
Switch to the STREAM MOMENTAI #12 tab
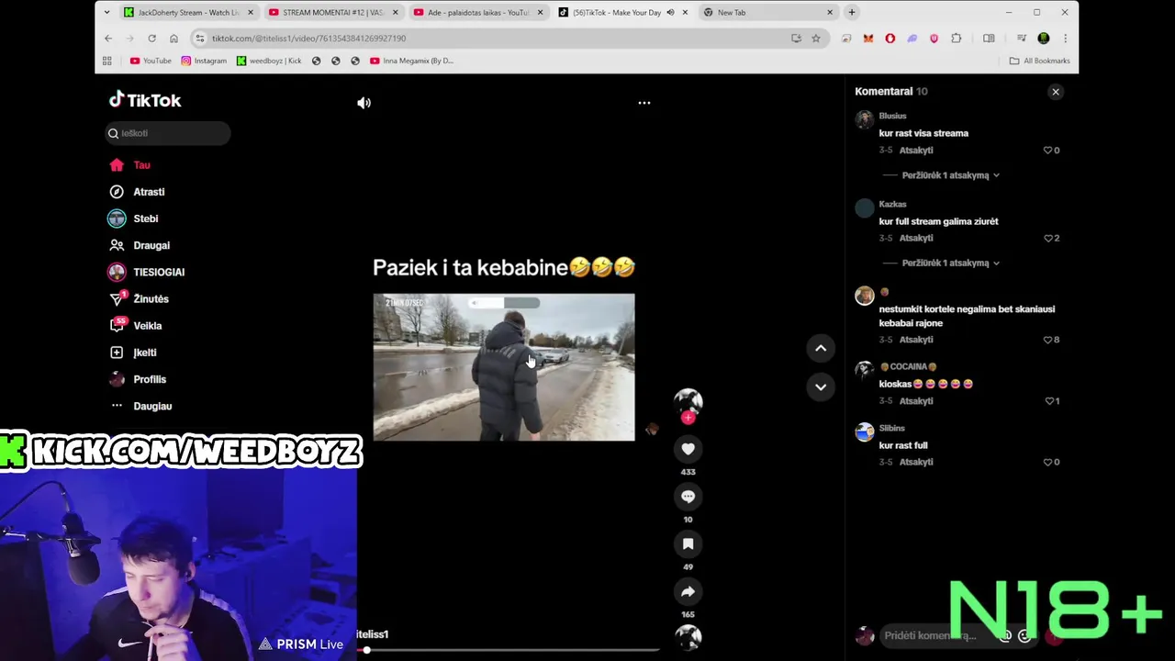coord(333,13)
